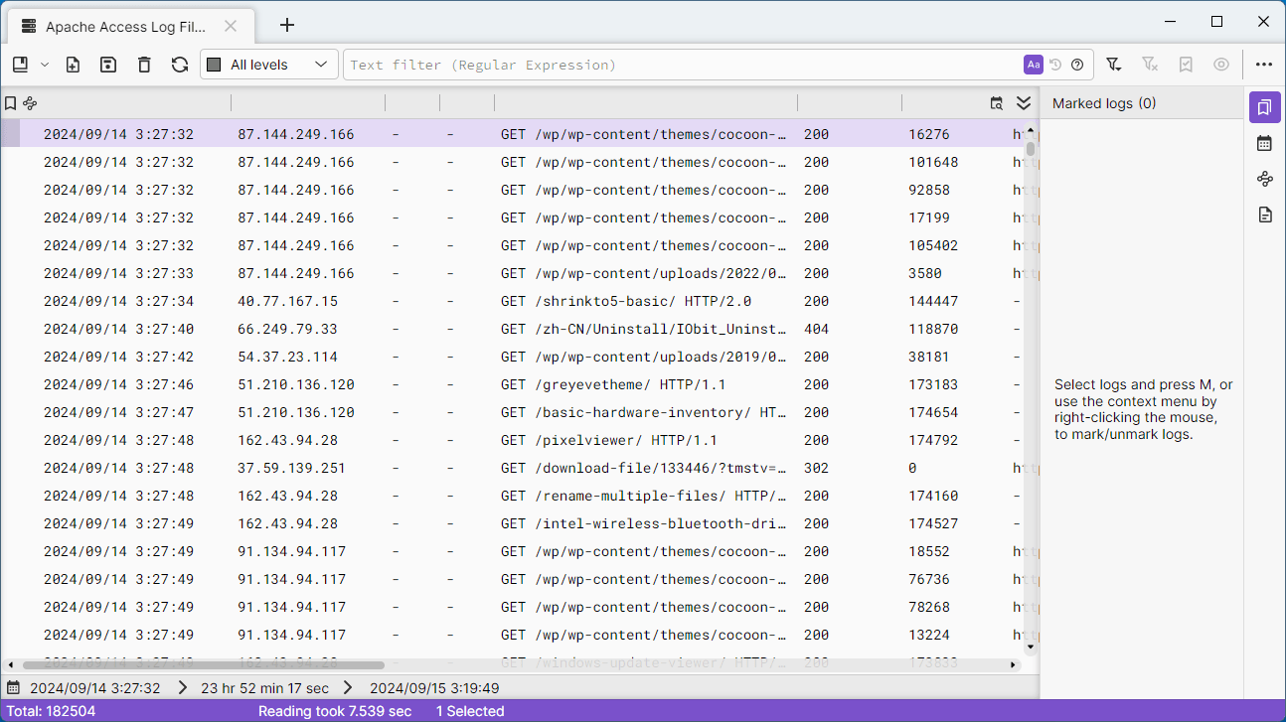Click timestamp 2024/09/14 3:27:33
Viewport: 1286px width, 722px height.
pos(118,273)
